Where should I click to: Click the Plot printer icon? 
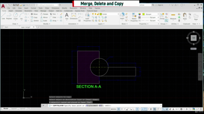(x=24, y=5)
